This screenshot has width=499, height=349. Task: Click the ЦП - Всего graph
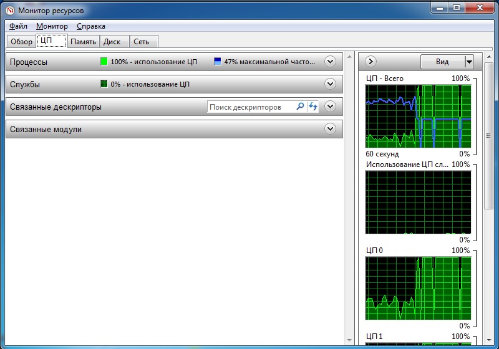tap(418, 116)
